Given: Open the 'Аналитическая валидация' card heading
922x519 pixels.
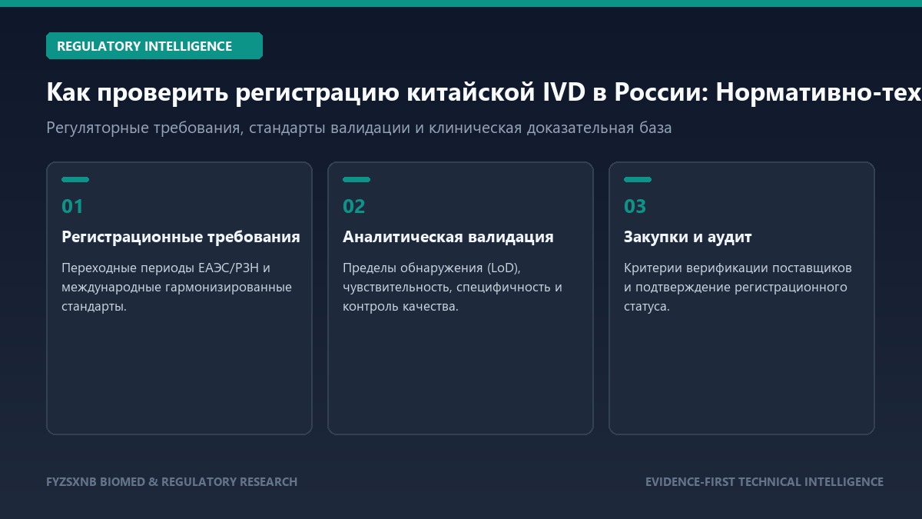Looking at the screenshot, I should coord(448,237).
